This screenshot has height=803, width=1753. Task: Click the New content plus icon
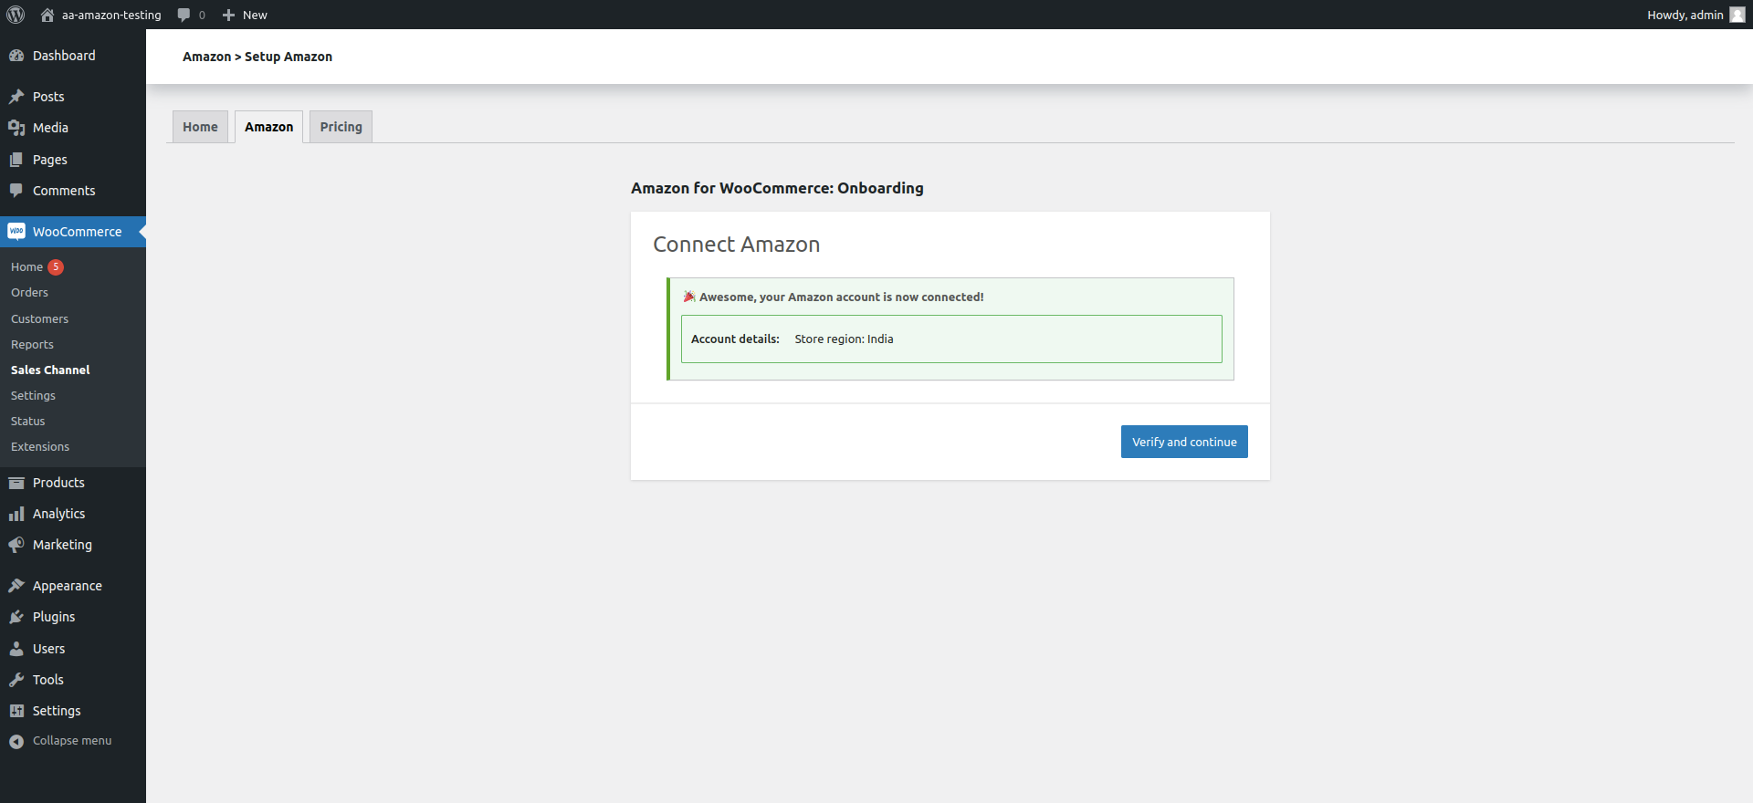click(228, 15)
